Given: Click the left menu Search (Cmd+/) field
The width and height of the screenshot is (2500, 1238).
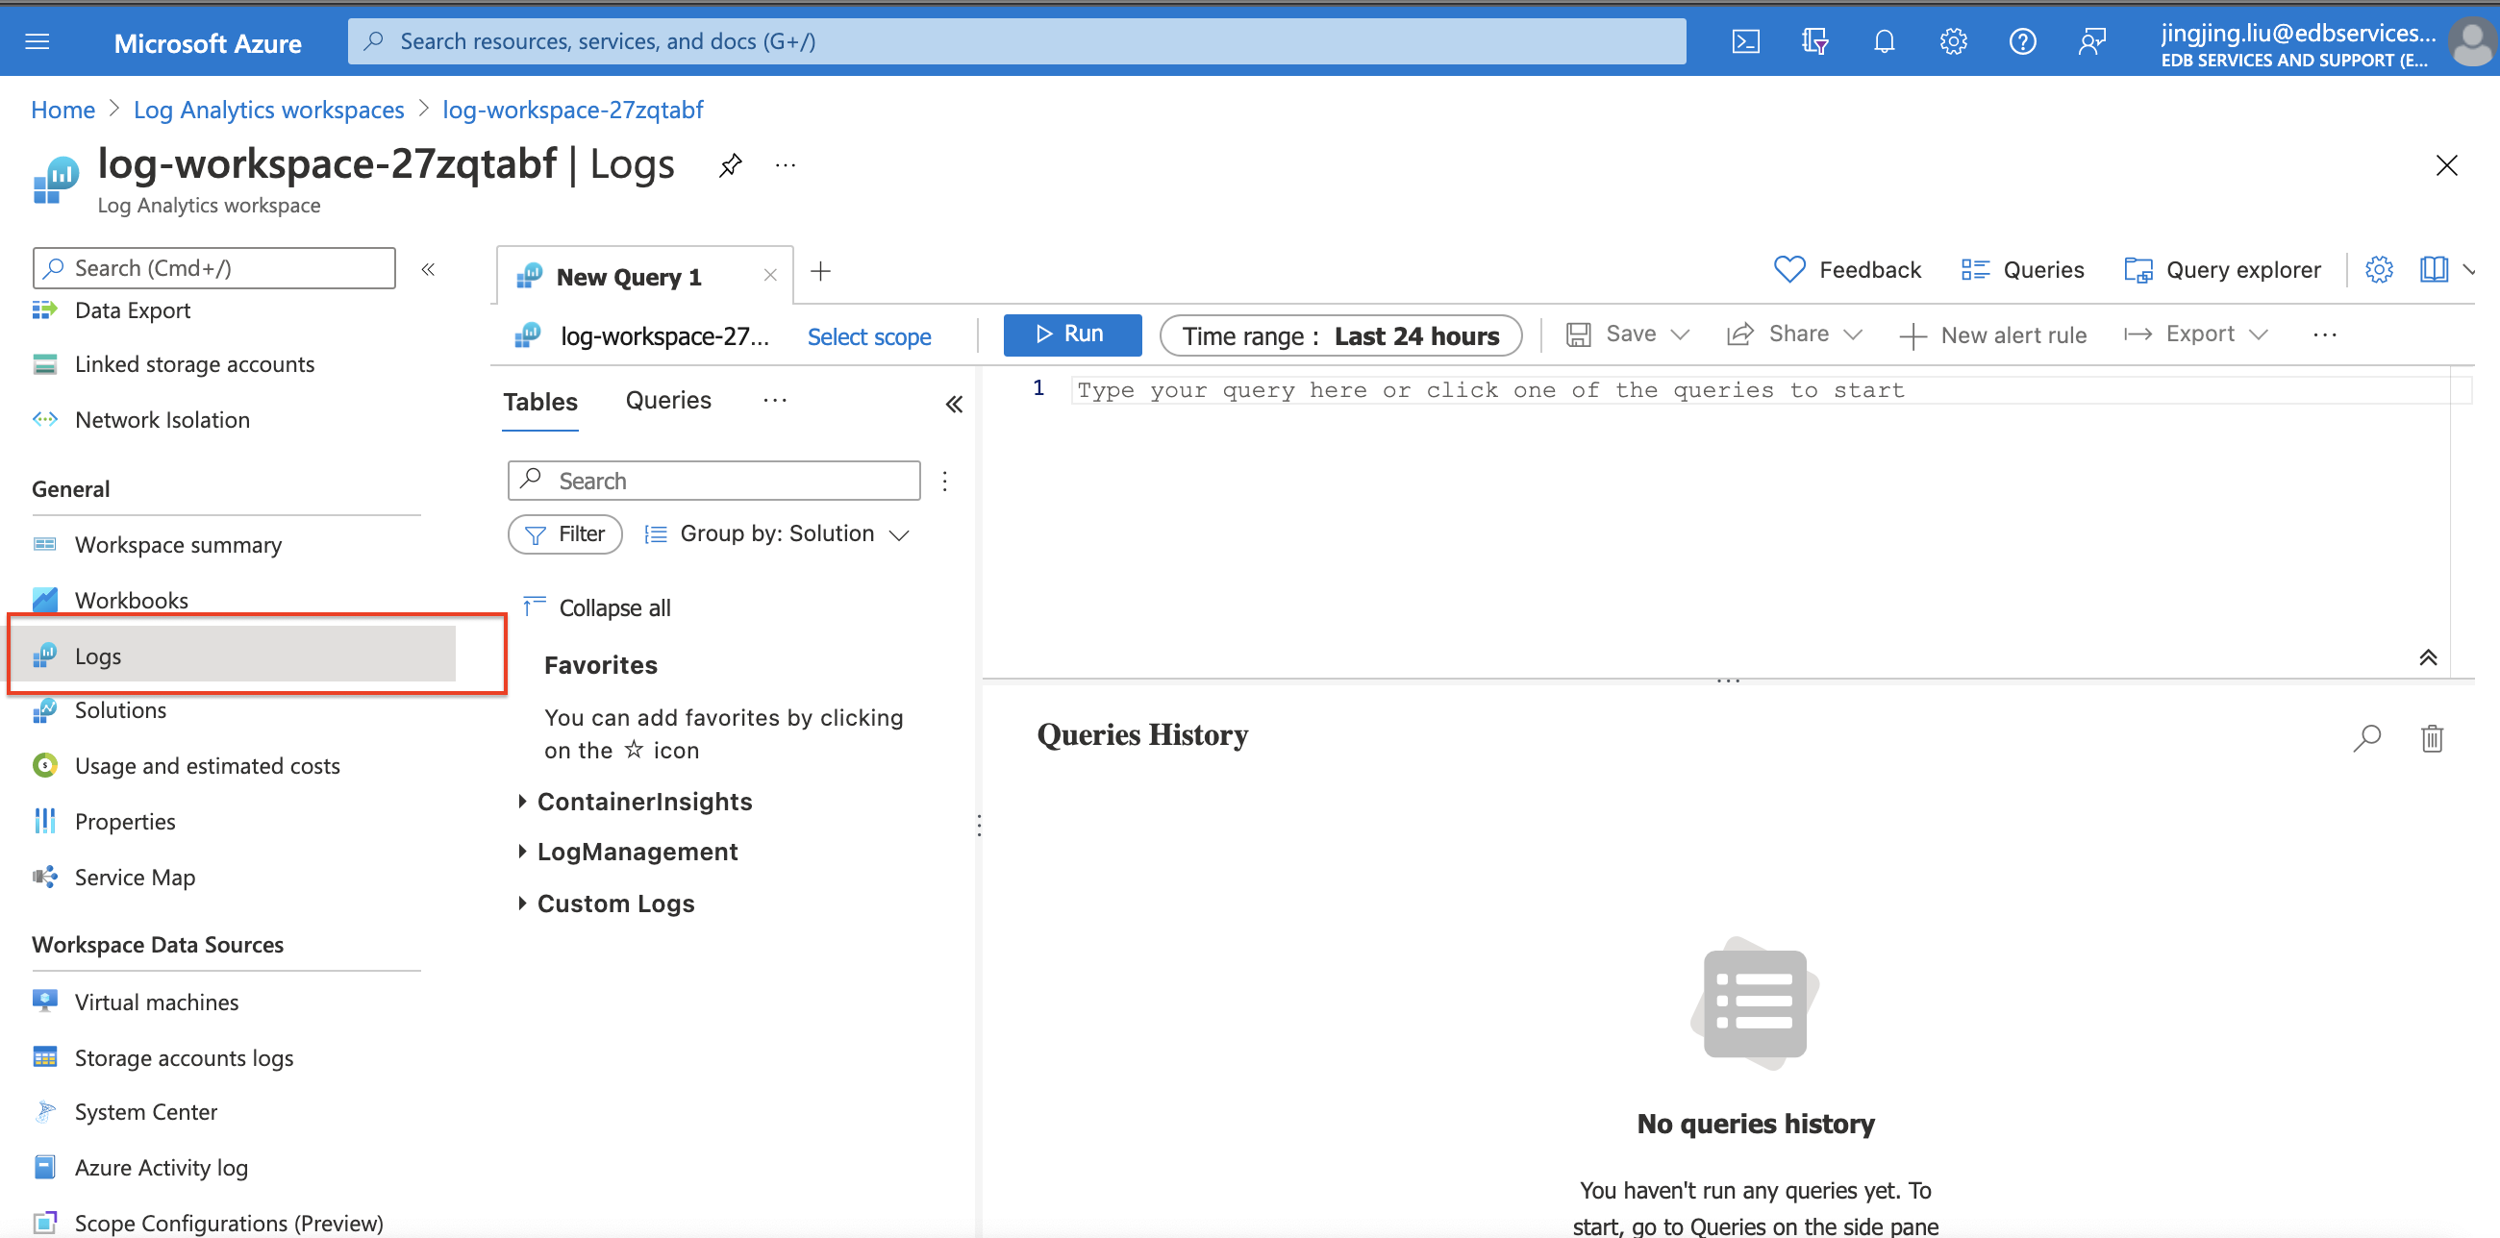Looking at the screenshot, I should pyautogui.click(x=213, y=269).
